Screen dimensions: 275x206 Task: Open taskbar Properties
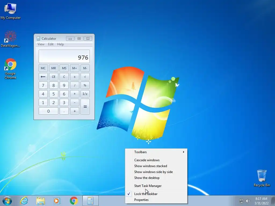point(156,200)
